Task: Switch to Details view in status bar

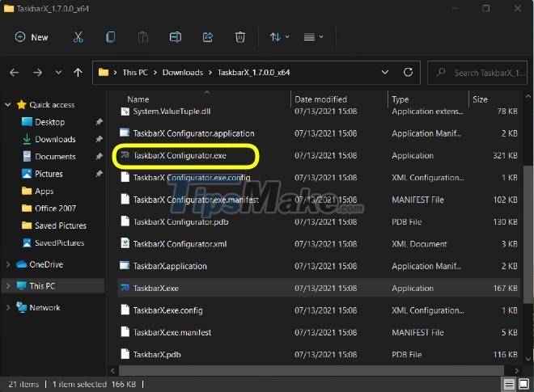Action: 509,385
